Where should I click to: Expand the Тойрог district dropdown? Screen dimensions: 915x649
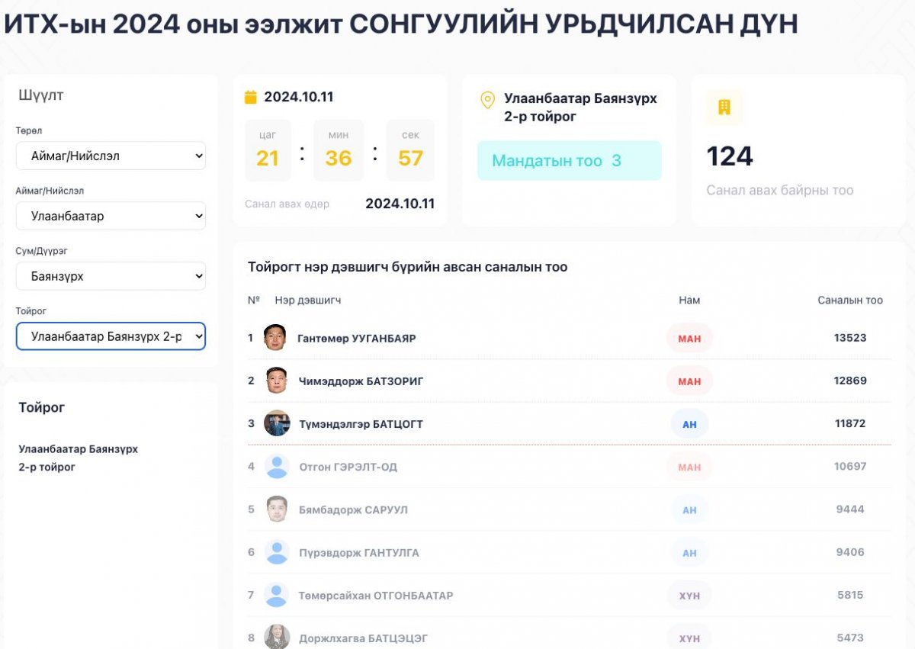111,336
